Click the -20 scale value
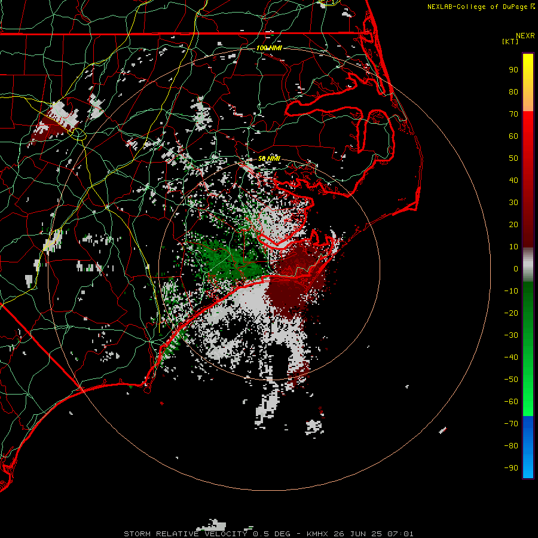The width and height of the screenshot is (538, 538). (511, 313)
